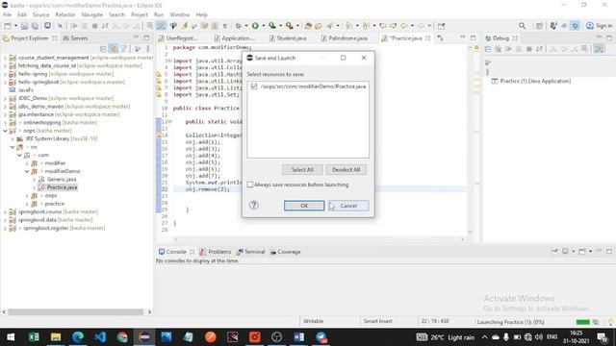616x346 pixels.
Task: Click the pin console icon
Action: point(554,252)
